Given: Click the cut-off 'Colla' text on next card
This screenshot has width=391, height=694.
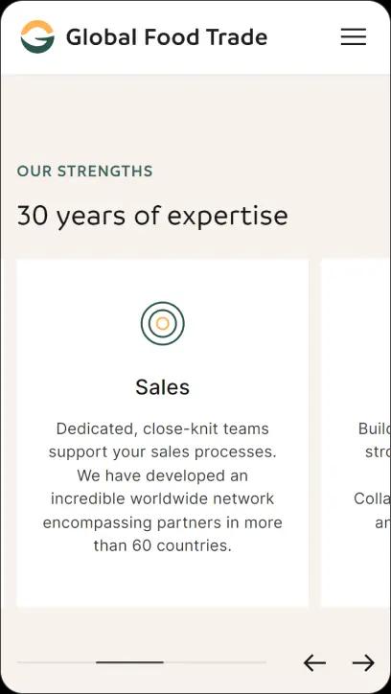Looking at the screenshot, I should click(373, 498).
